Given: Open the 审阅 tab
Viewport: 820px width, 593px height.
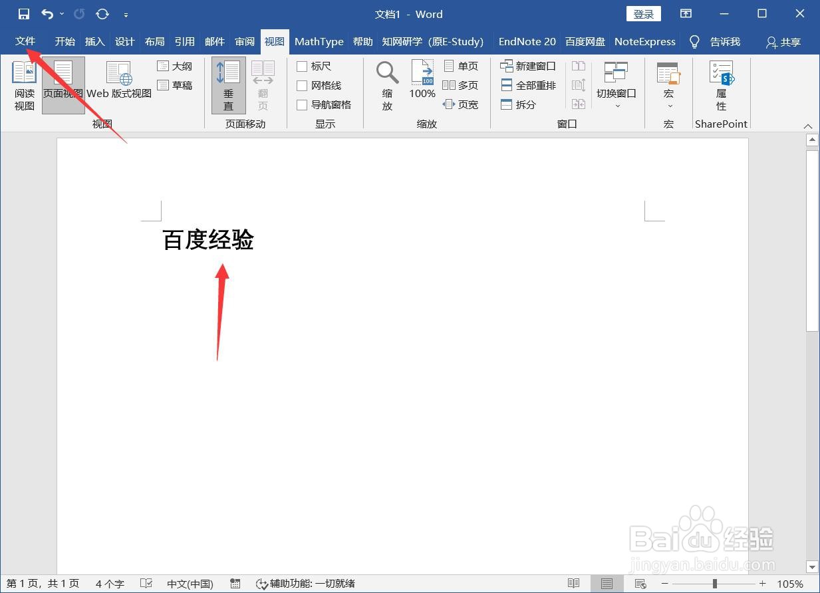Looking at the screenshot, I should pos(245,41).
